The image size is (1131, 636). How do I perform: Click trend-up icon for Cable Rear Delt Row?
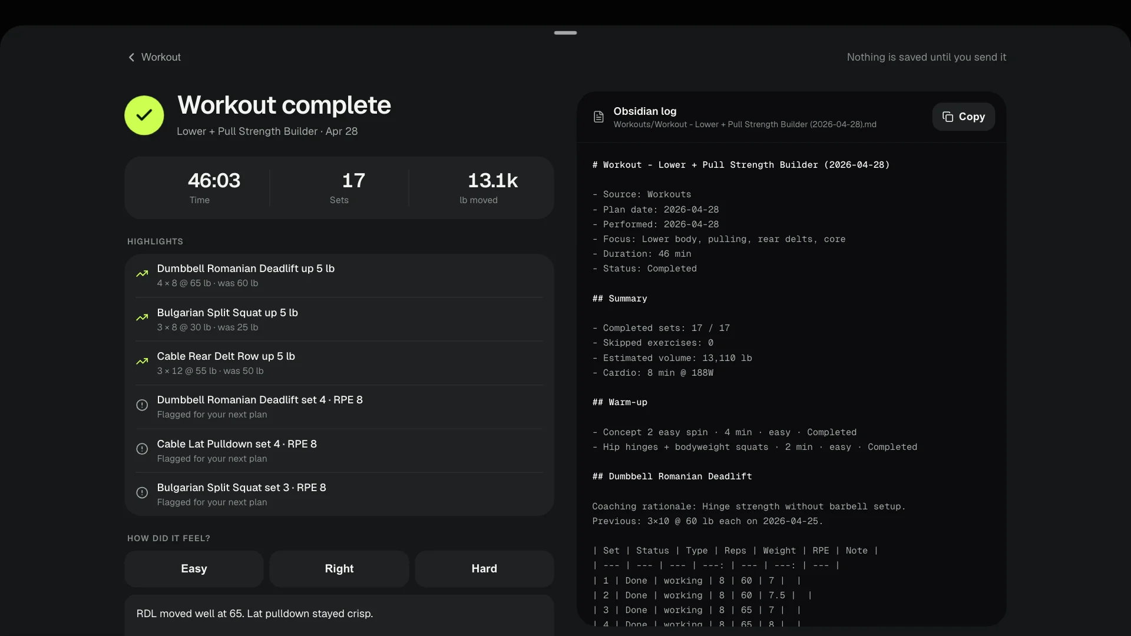[142, 362]
